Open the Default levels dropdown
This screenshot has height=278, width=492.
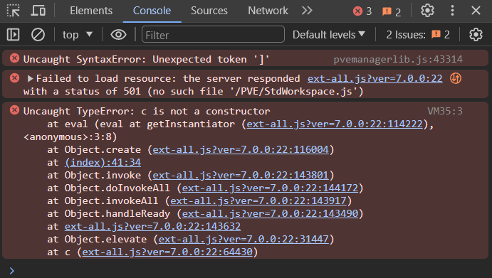tap(328, 34)
